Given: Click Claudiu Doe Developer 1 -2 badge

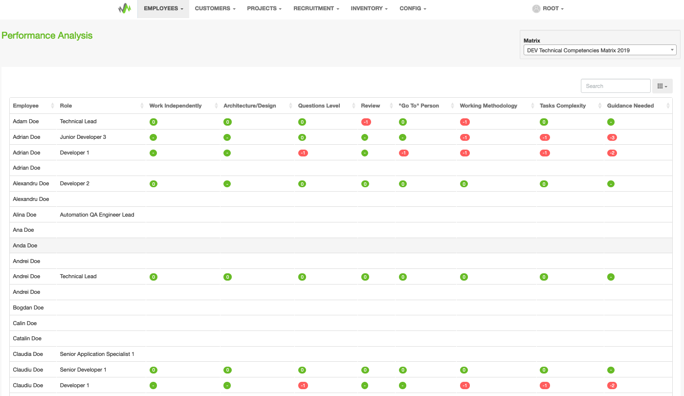Looking at the screenshot, I should coord(612,386).
